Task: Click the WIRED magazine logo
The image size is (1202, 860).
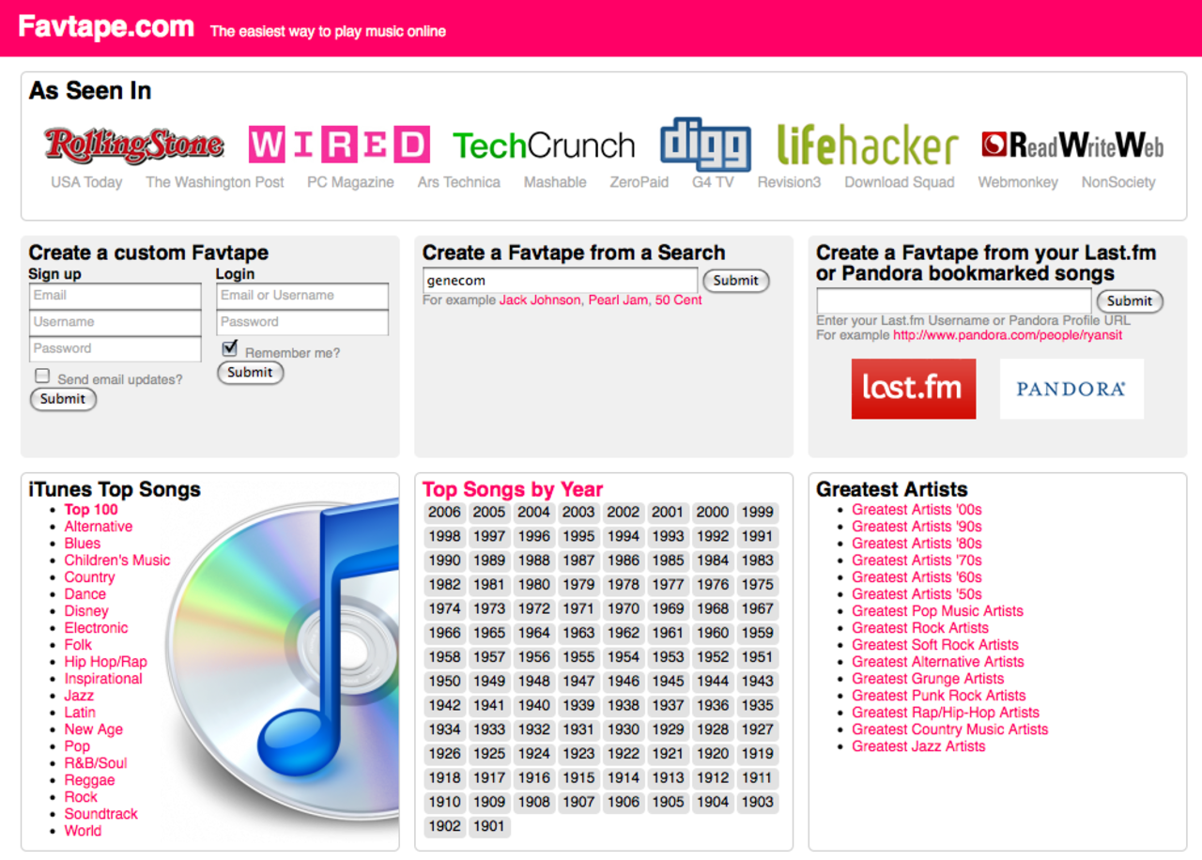Action: click(339, 145)
